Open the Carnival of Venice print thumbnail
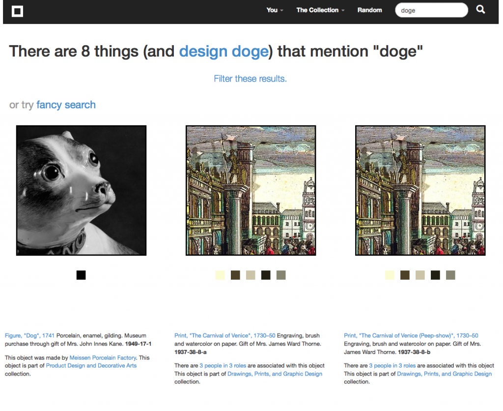 pos(251,190)
